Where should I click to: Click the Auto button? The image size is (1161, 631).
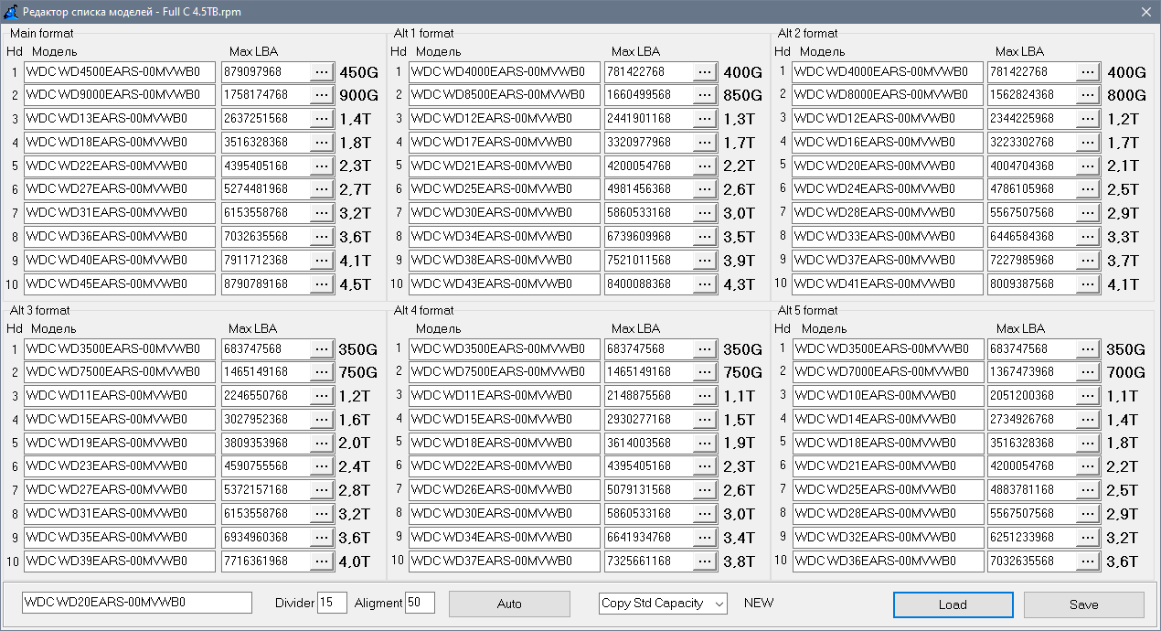(x=509, y=604)
